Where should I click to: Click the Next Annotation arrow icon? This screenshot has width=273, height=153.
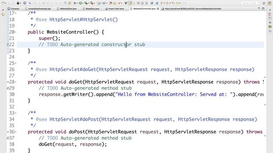(161, 3)
